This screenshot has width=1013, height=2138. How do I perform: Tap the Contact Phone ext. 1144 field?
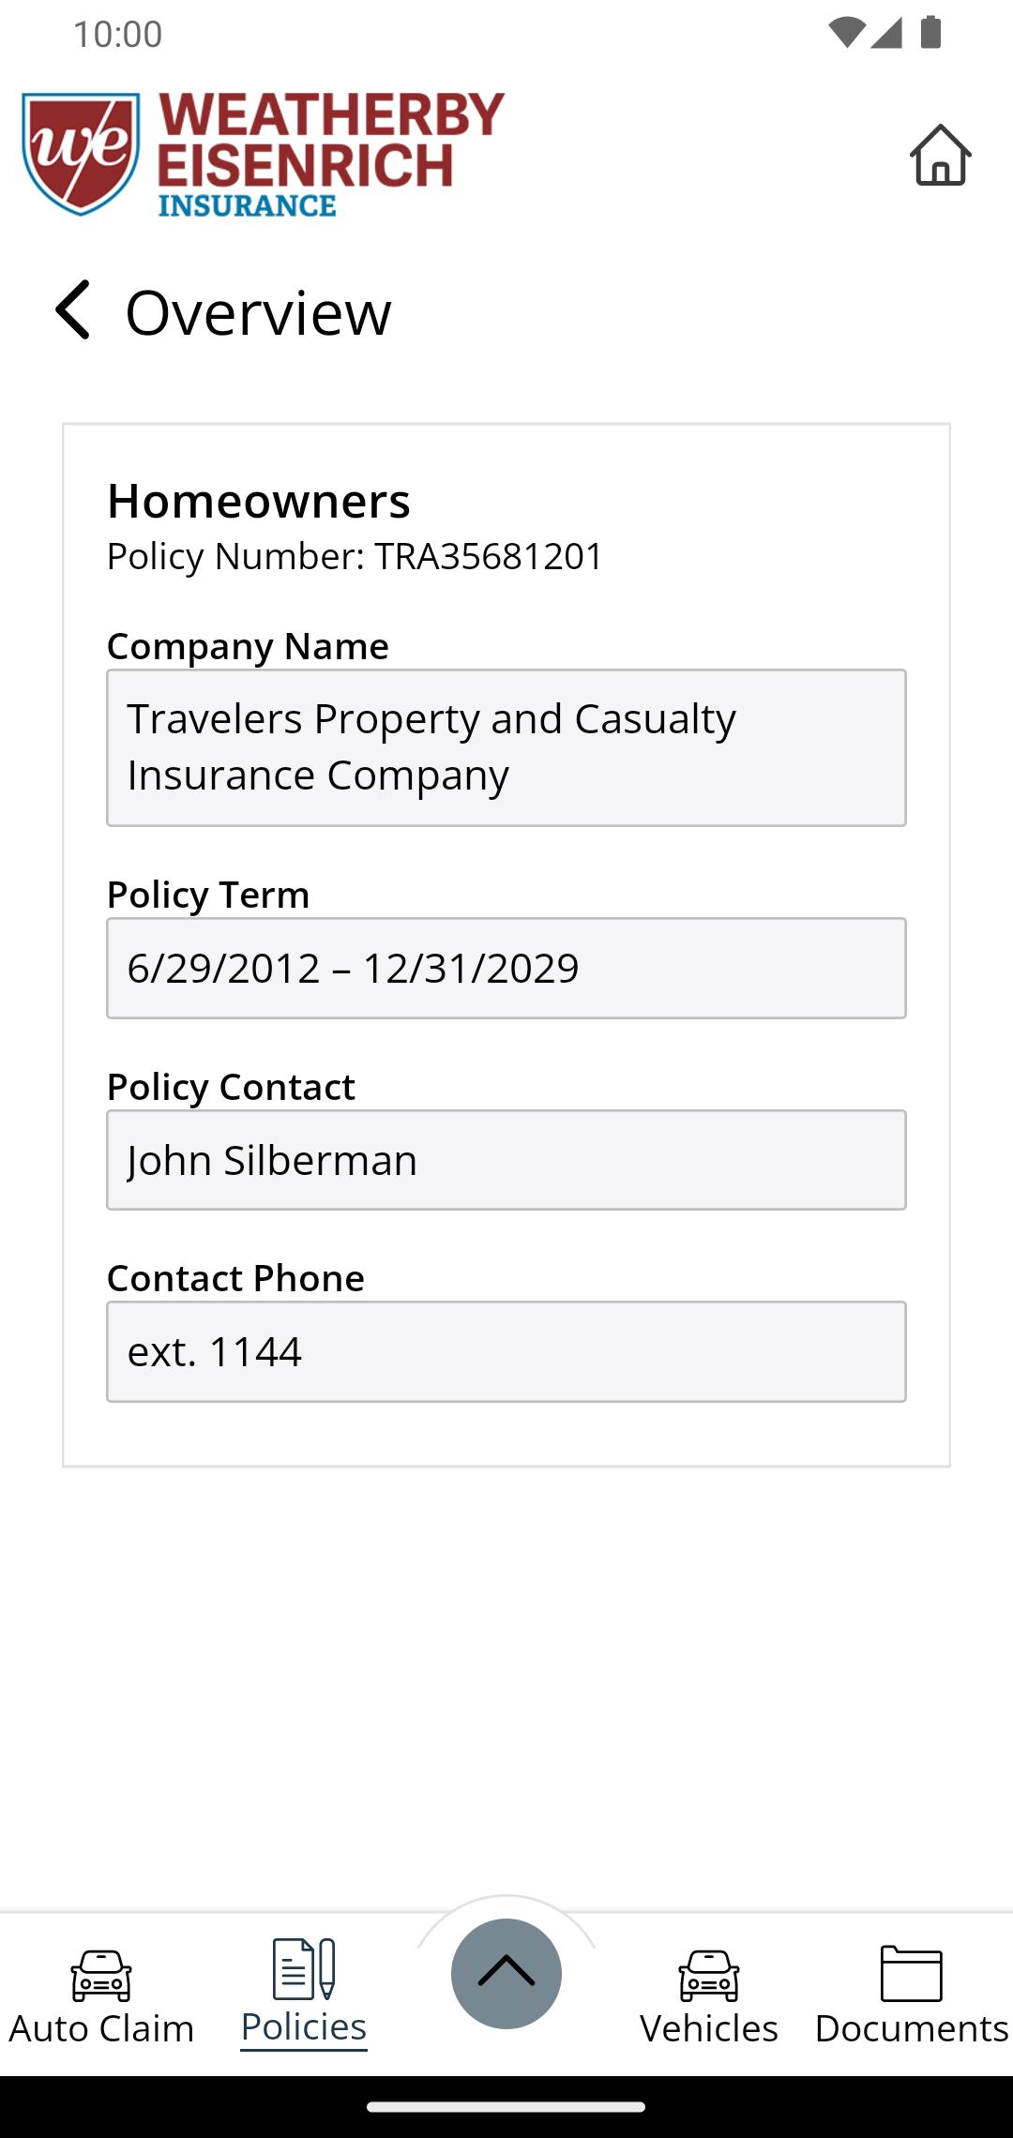point(506,1351)
